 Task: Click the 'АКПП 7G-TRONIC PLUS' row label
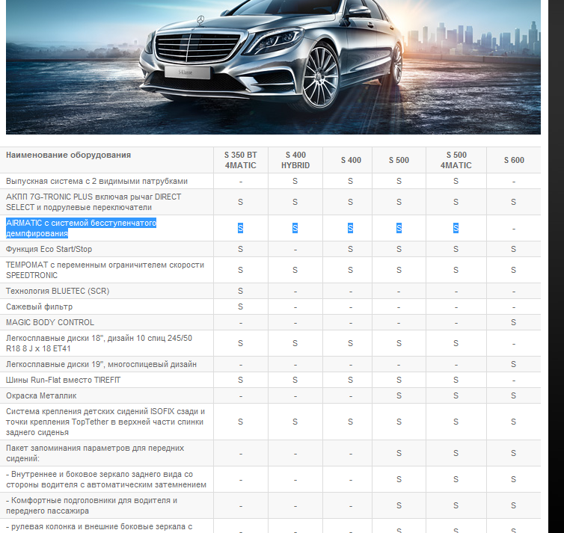click(x=94, y=202)
